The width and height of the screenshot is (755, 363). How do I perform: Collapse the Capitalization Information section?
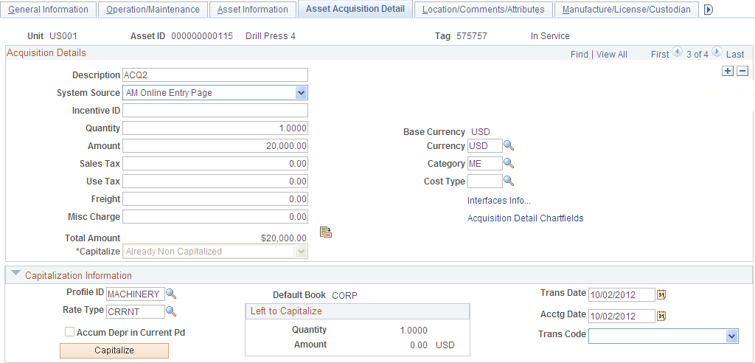16,274
